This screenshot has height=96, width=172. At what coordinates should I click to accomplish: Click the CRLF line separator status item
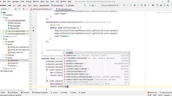tap(155, 95)
